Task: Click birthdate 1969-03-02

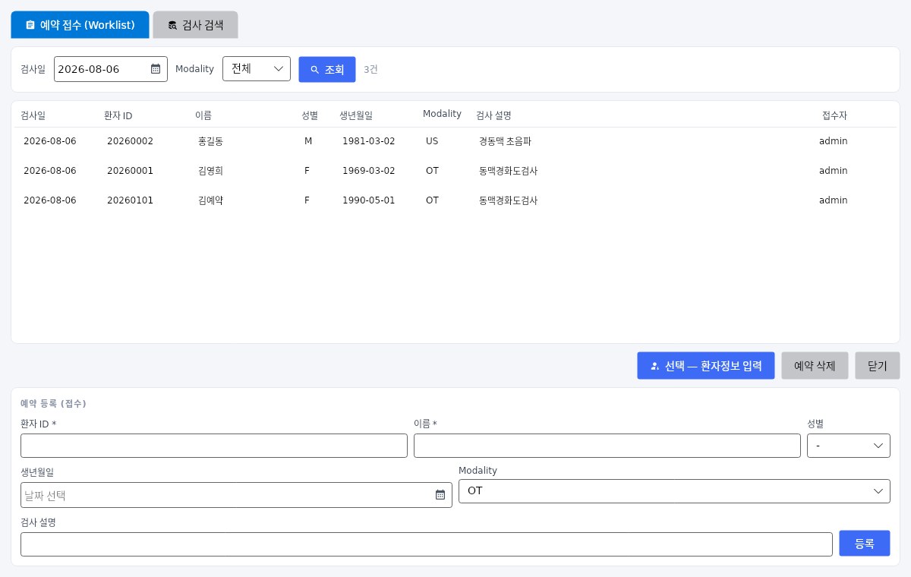Action: coord(369,171)
